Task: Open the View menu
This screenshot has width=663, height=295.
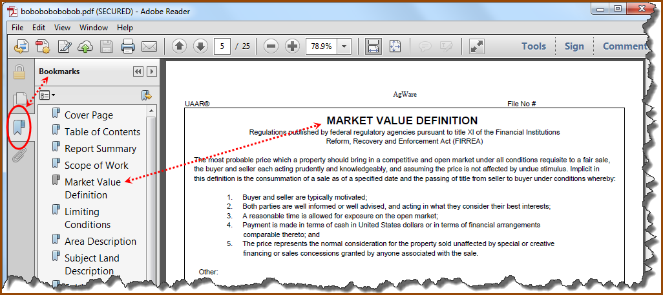Action: (x=62, y=28)
